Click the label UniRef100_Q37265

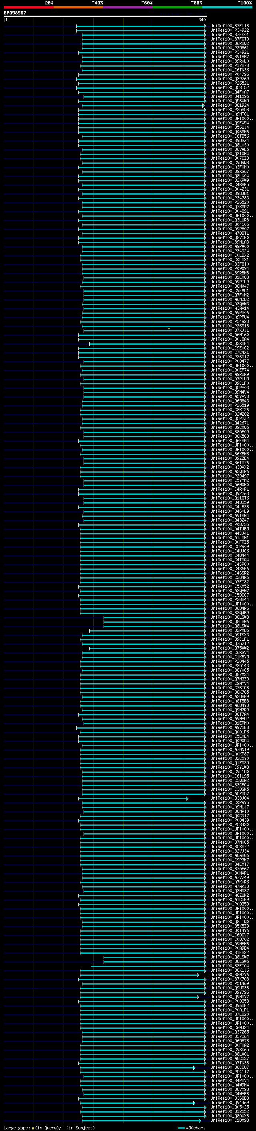coord(229,1032)
